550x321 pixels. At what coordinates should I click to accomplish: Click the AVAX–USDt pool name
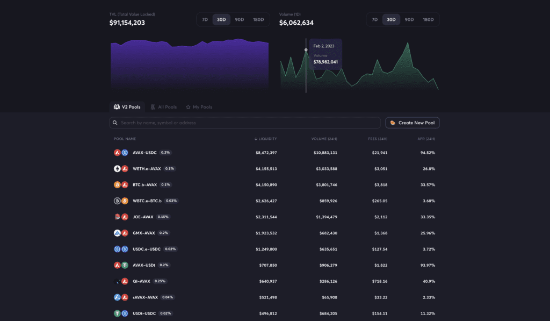coord(144,265)
